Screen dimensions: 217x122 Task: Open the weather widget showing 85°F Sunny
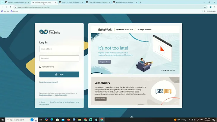pos(180,120)
